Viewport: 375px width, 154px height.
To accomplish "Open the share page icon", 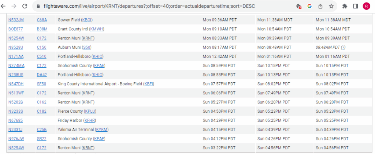I will (320, 6).
